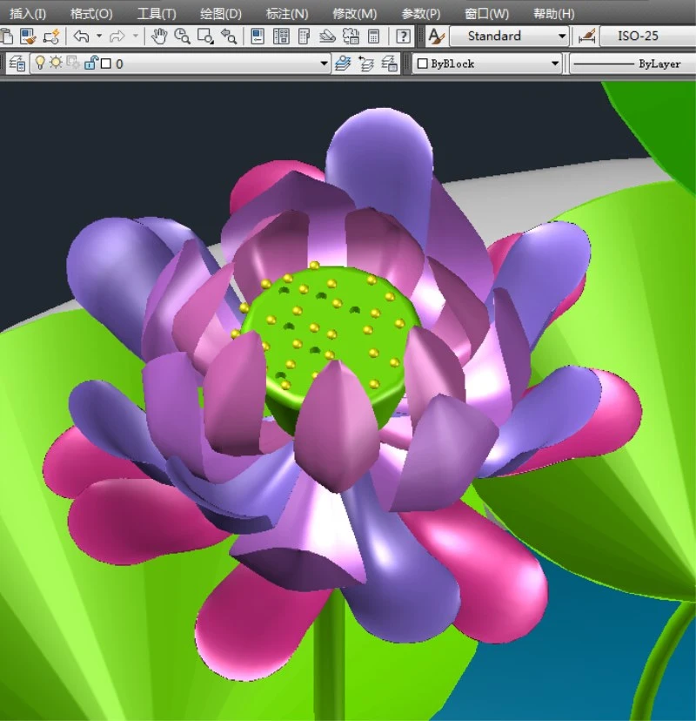Open the Dimension Style manager icon
696x721 pixels.
(587, 36)
